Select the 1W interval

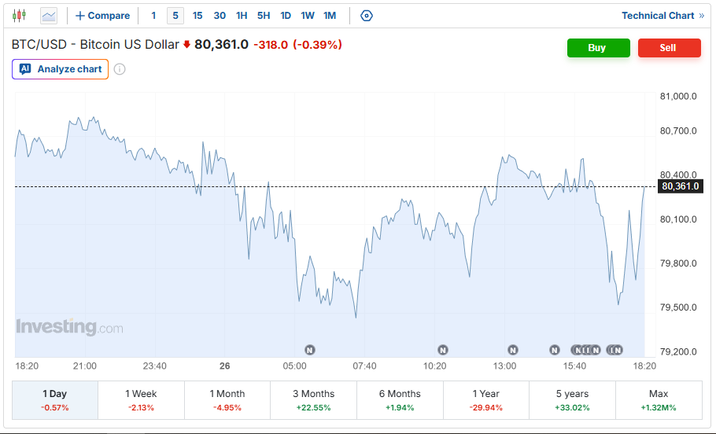308,16
